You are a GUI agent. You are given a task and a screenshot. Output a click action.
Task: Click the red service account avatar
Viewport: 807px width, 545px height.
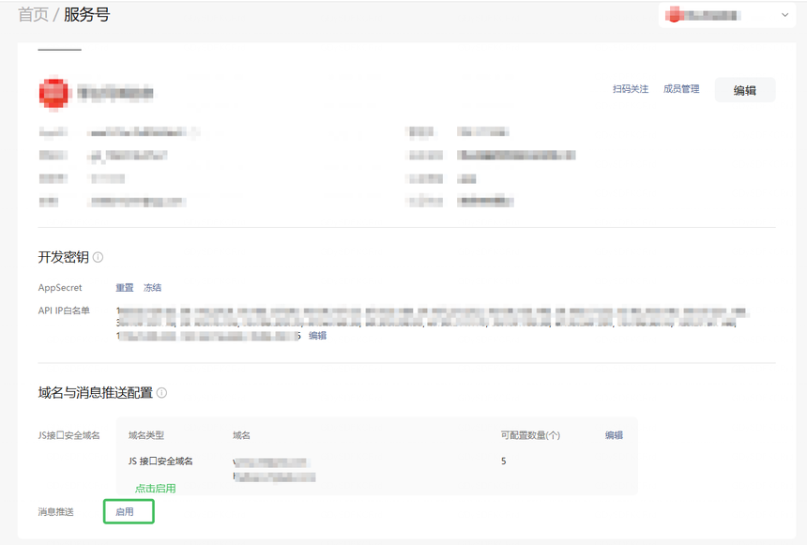point(53,93)
